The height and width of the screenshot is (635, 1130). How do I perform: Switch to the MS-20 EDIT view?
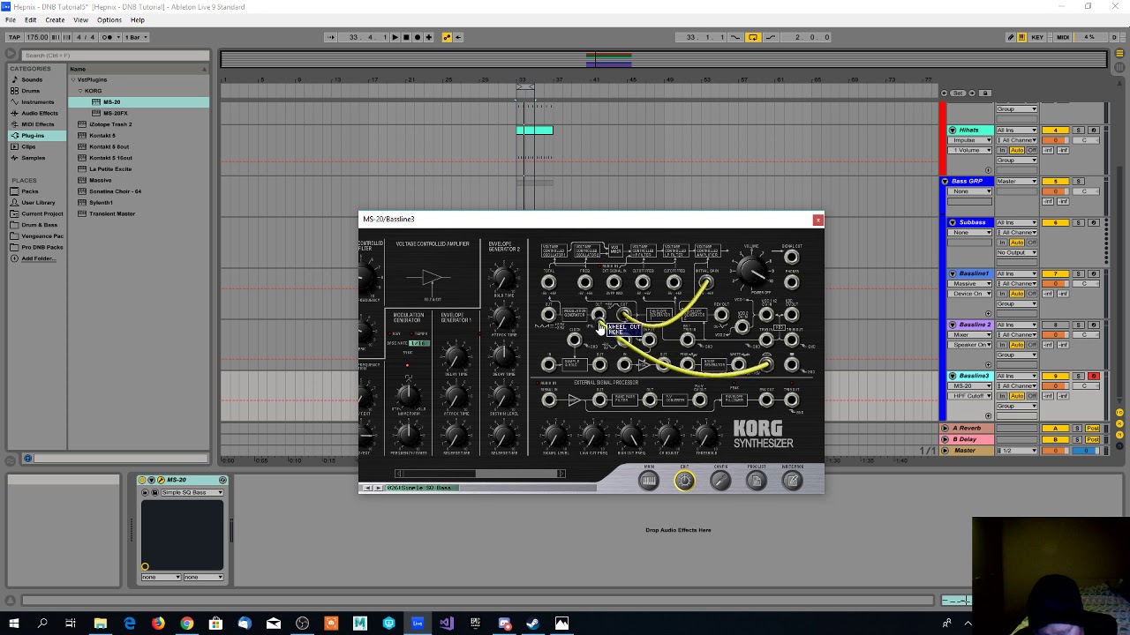[x=684, y=481]
